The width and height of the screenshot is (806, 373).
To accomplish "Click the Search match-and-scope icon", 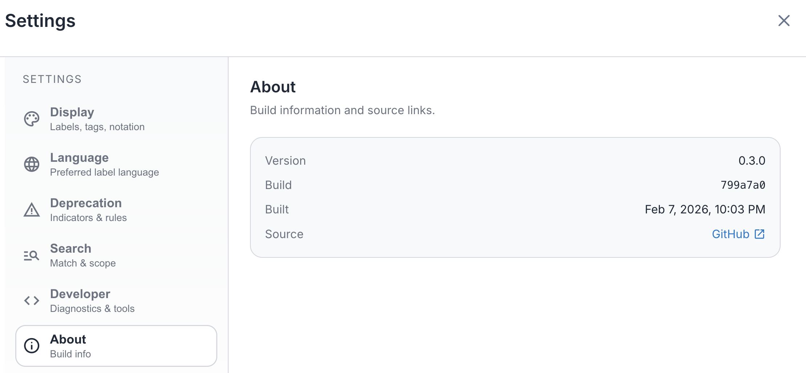I will pos(32,255).
